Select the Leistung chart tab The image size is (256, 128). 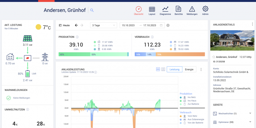tap(174, 69)
